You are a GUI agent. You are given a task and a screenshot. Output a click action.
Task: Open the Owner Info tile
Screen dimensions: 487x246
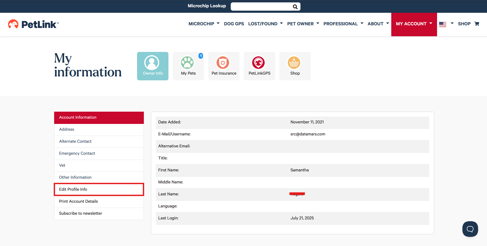(153, 66)
